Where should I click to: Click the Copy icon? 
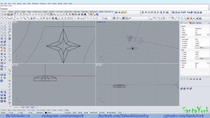[21, 14]
